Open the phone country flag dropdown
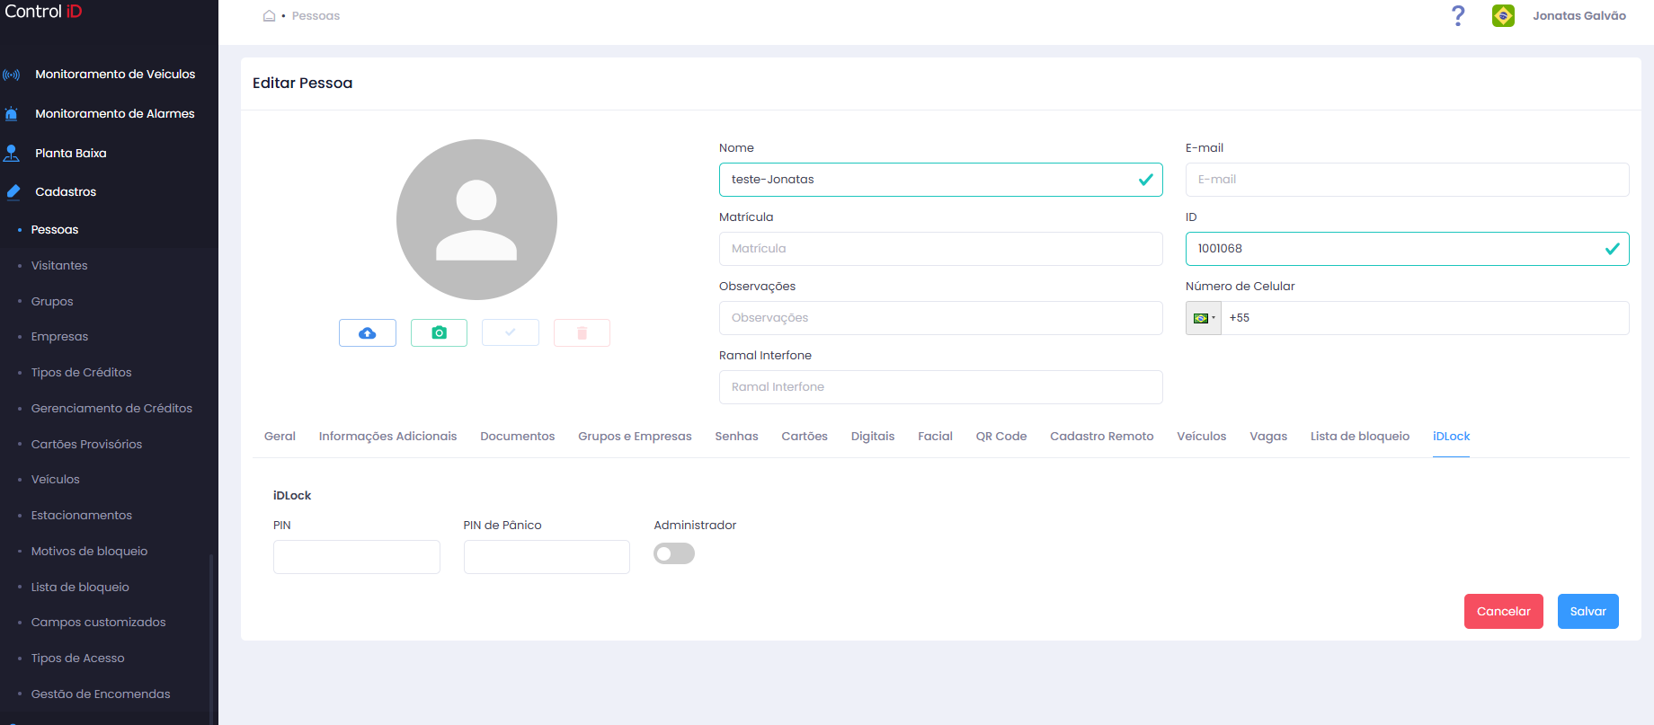The height and width of the screenshot is (725, 1654). click(1203, 318)
